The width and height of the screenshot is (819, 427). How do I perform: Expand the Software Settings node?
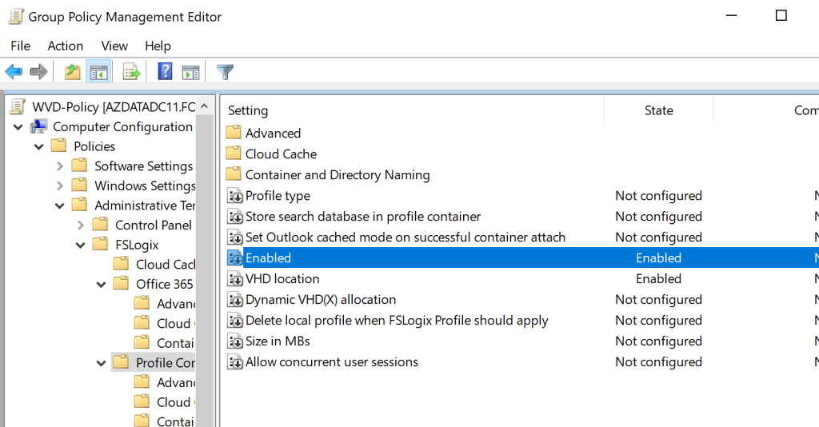pyautogui.click(x=60, y=166)
